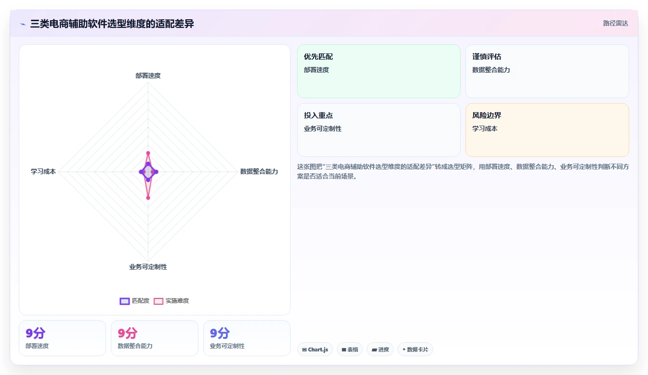Click the lightning icon beside the title
The height and width of the screenshot is (375, 648).
click(23, 24)
